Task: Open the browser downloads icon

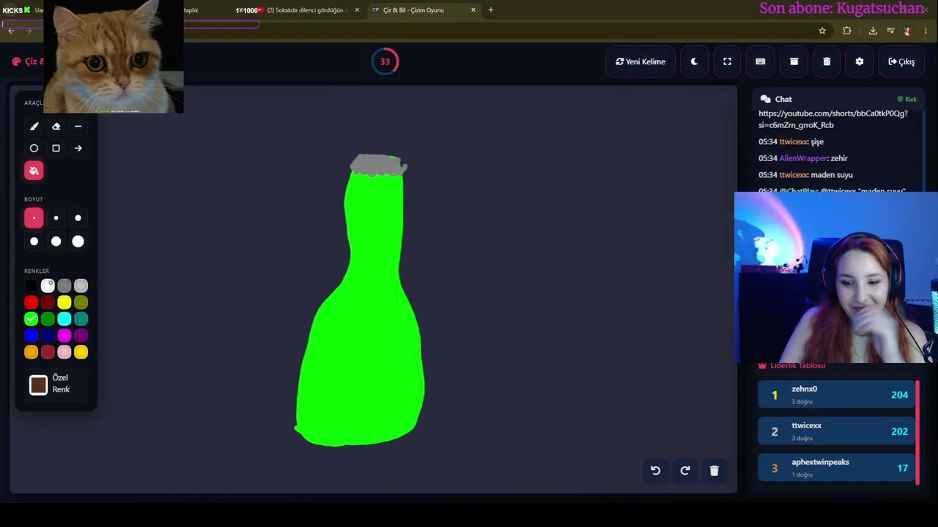Action: click(873, 31)
